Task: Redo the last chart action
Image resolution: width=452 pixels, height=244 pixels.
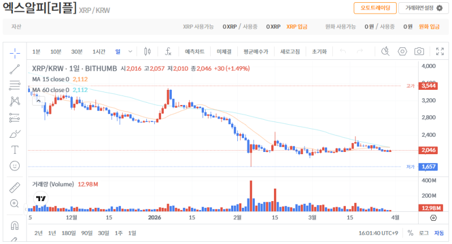Action: coord(360,51)
